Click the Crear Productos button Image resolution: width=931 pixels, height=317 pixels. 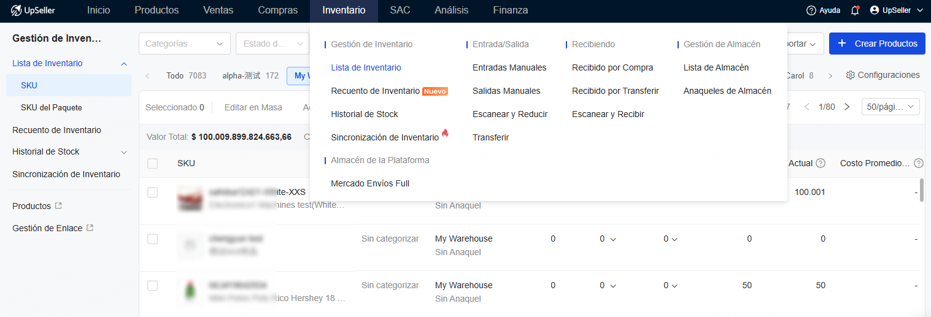tap(876, 44)
